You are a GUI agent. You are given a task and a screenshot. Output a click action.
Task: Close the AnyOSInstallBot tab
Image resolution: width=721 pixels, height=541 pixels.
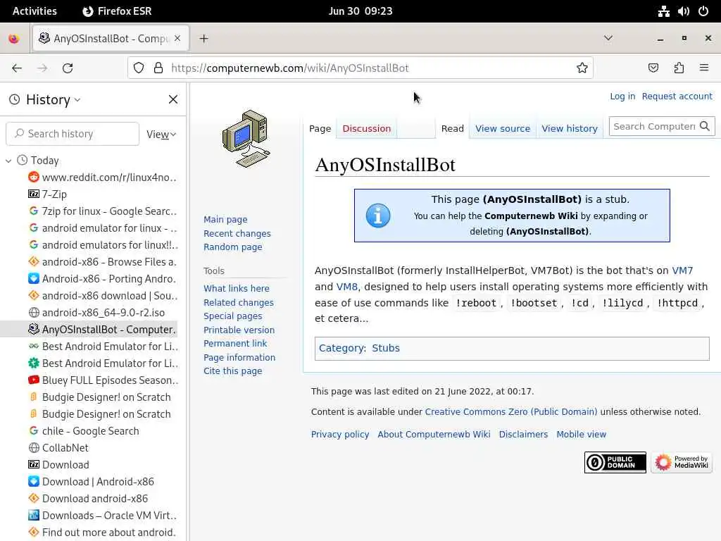point(177,39)
